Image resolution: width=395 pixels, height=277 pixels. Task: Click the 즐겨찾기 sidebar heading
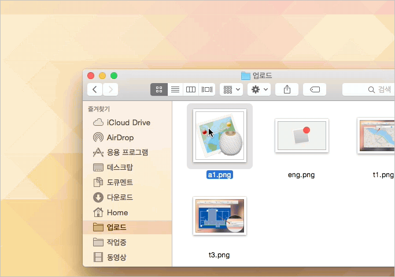[x=99, y=109]
